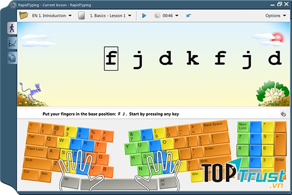Click the numpad 6 yellow key
The height and width of the screenshot is (195, 292).
[267, 151]
